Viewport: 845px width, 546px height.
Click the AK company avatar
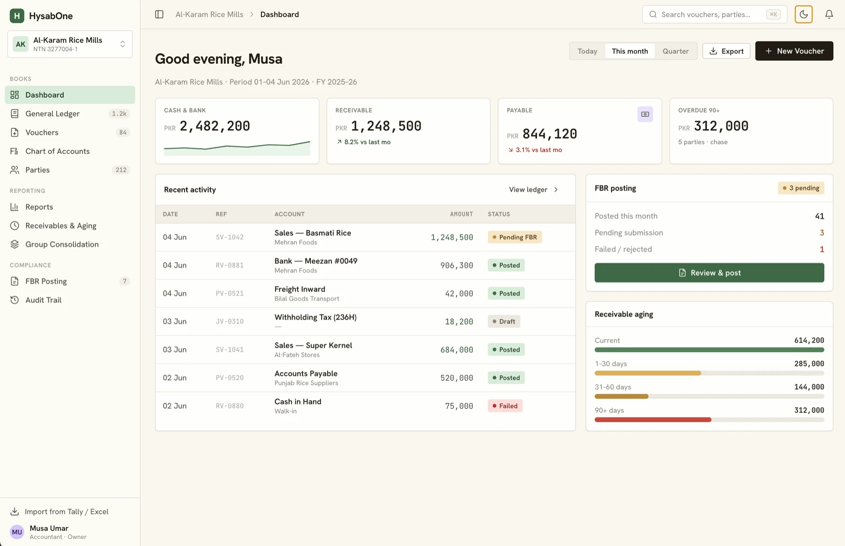[x=21, y=44]
